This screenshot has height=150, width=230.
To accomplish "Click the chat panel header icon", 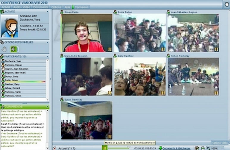I will point(2,107).
